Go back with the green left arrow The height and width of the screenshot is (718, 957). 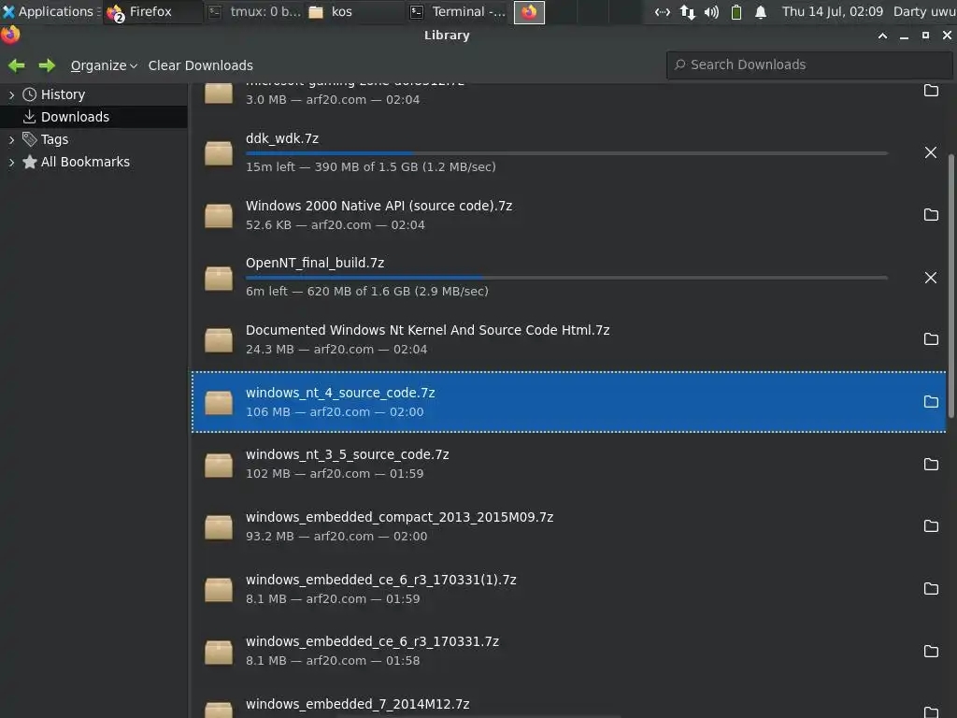tap(17, 65)
